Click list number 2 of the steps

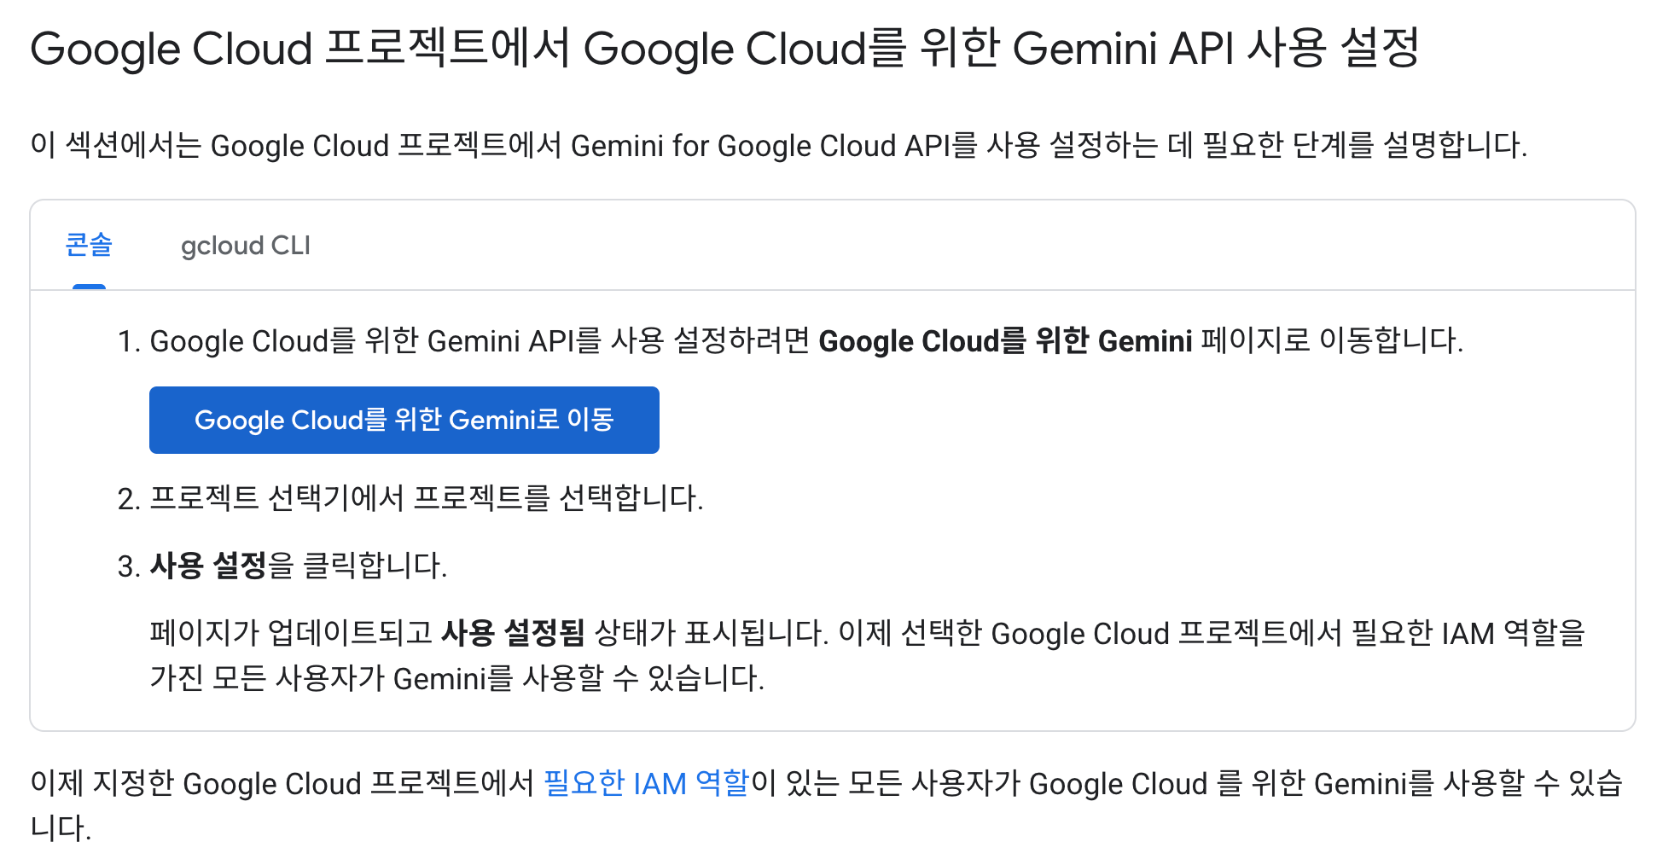pos(128,498)
